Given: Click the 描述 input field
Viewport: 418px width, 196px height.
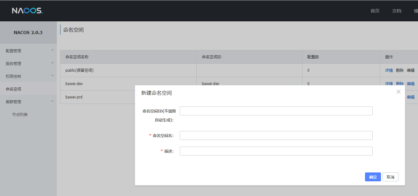Looking at the screenshot, I should pyautogui.click(x=276, y=151).
